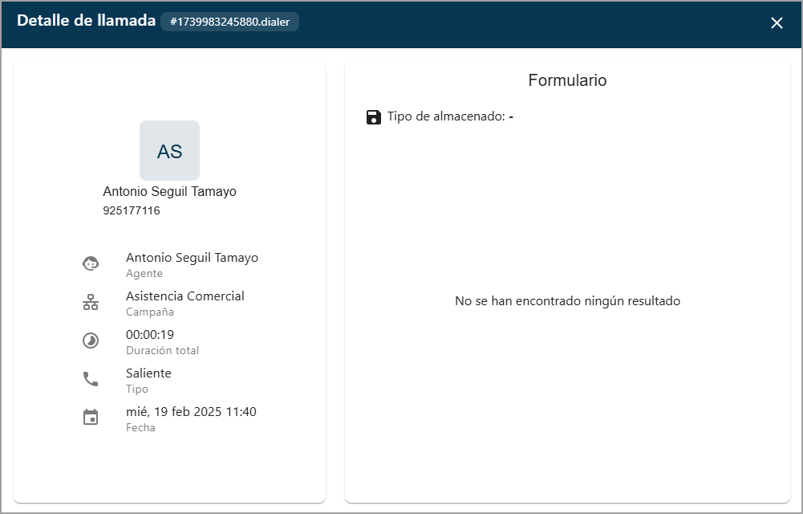Viewport: 803px width, 514px height.
Task: Click the 00:00:19 duration value
Action: (x=150, y=335)
